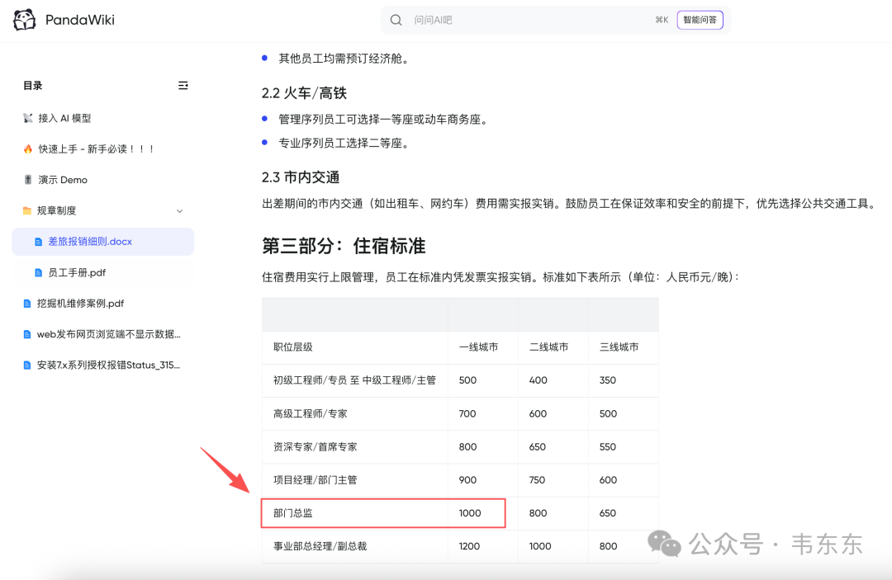This screenshot has width=892, height=580.
Task: Click the flame icon beside 快速上手
Action: pyautogui.click(x=27, y=149)
